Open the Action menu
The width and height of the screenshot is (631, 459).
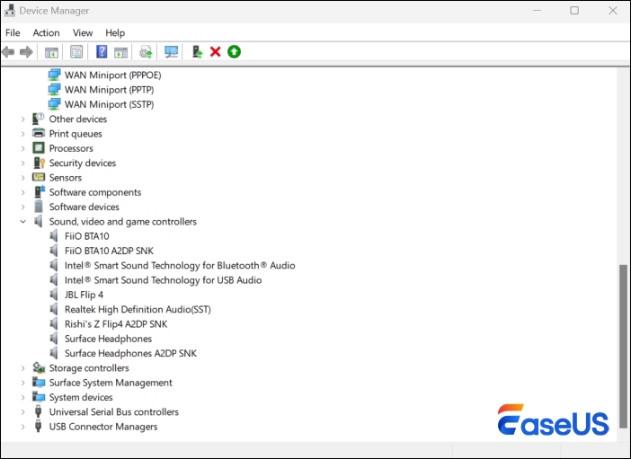46,32
